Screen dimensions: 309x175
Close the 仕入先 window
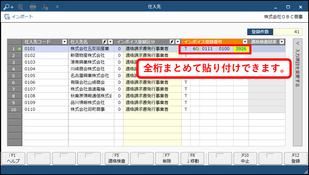click(x=300, y=7)
